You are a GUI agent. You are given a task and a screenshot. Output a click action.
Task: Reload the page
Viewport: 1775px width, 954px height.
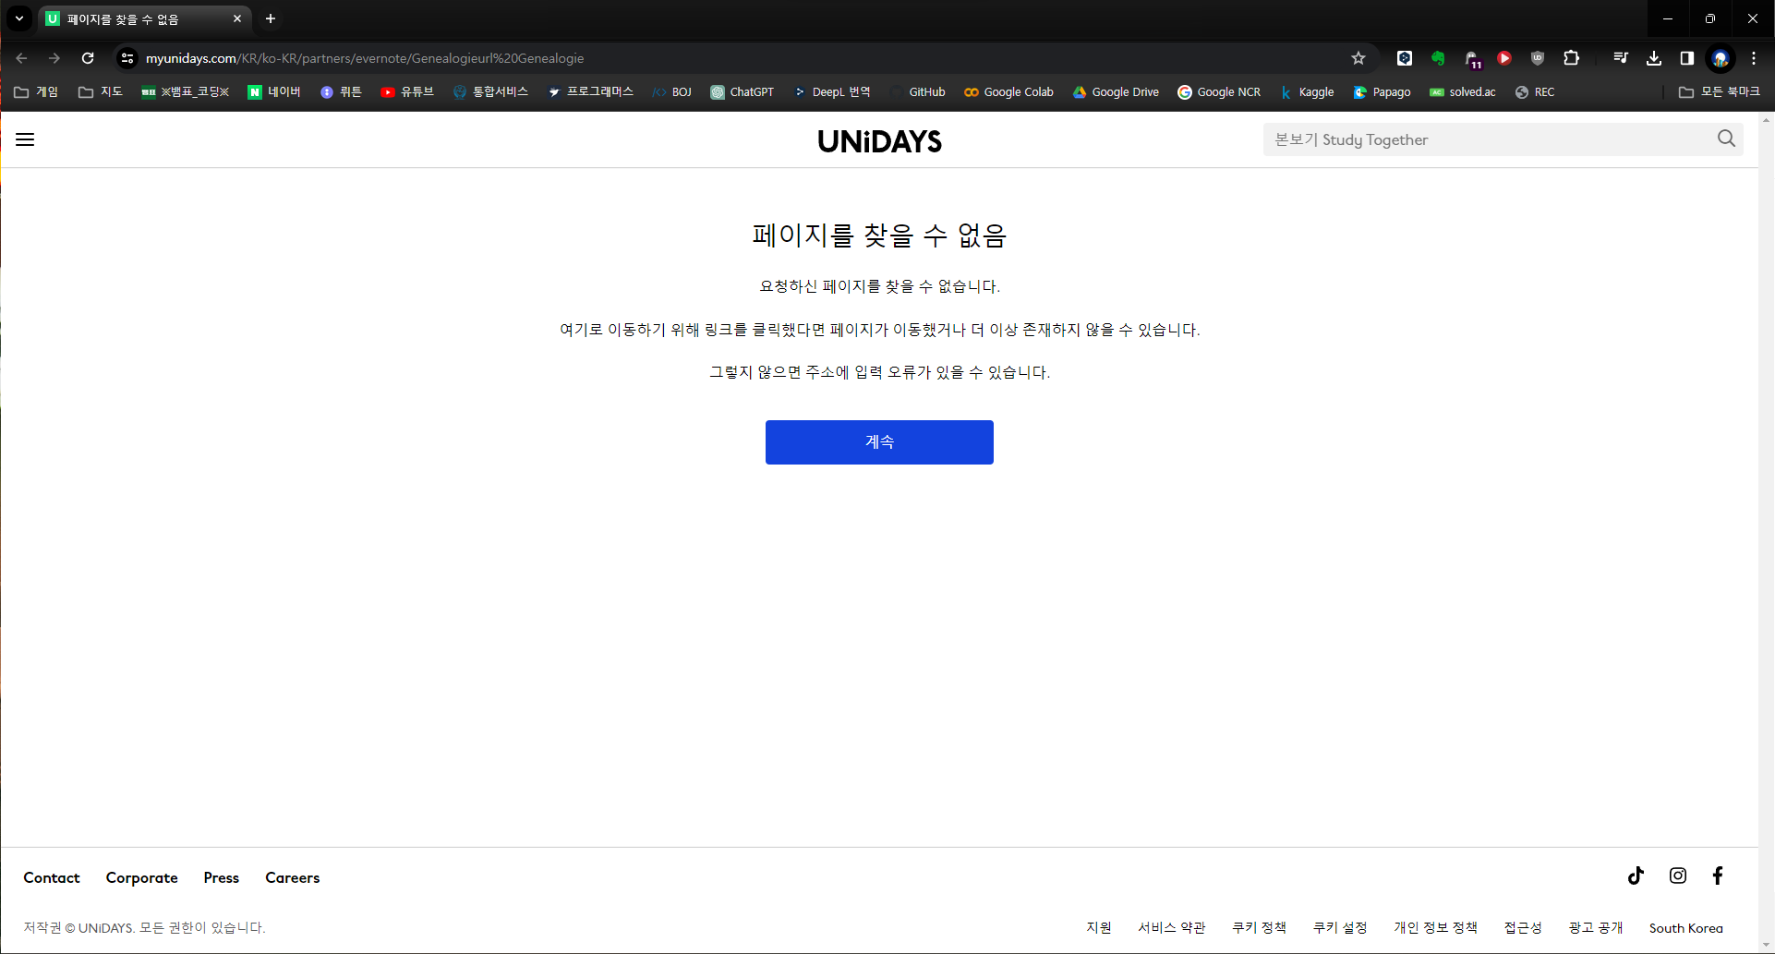click(88, 58)
